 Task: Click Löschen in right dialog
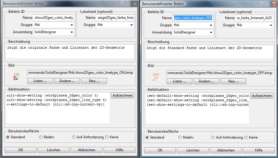pos(193,150)
